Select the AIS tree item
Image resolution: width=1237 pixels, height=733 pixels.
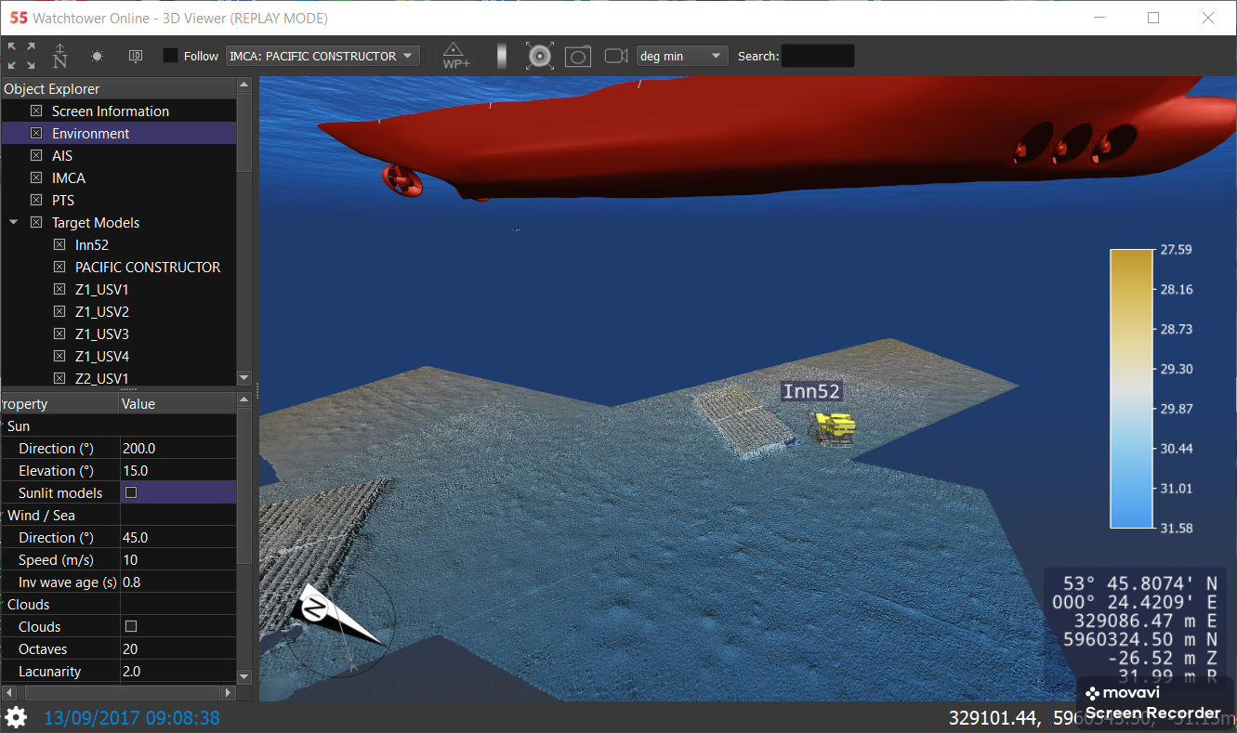coord(62,155)
